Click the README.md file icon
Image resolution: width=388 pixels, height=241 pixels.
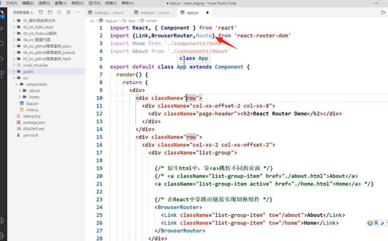[19, 129]
